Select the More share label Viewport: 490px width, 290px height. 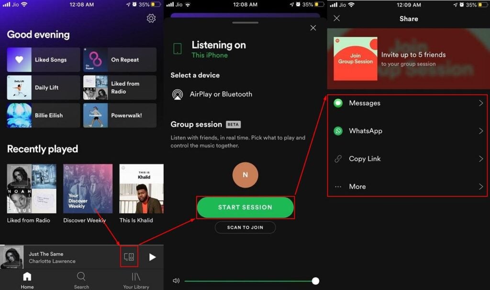357,187
